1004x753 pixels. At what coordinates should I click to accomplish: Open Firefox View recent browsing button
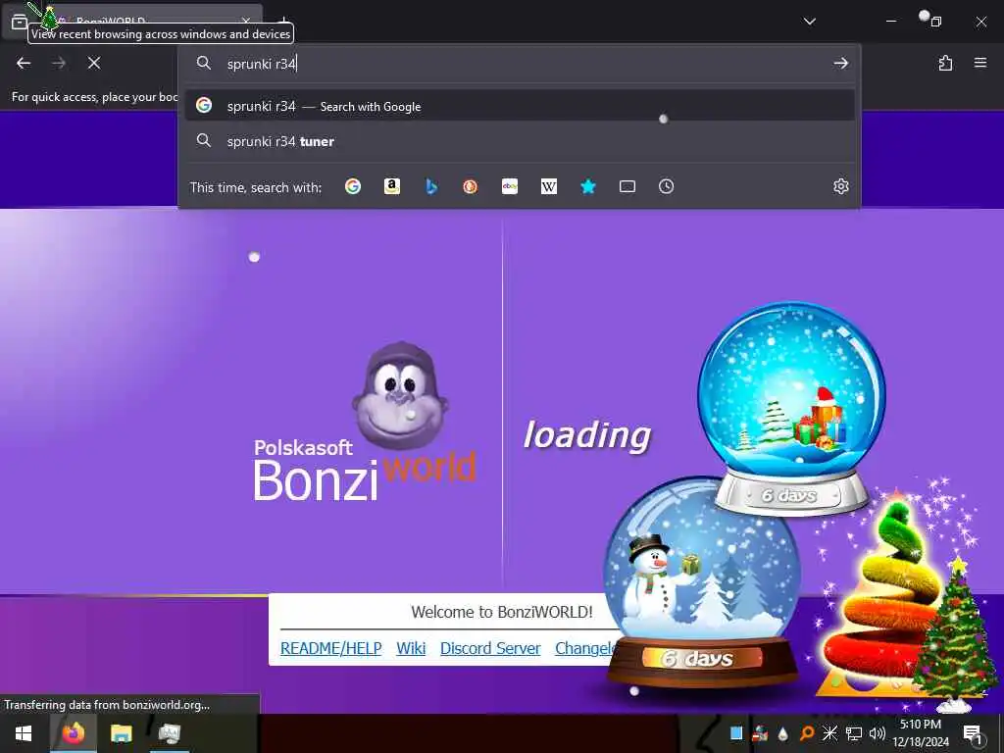pos(20,22)
